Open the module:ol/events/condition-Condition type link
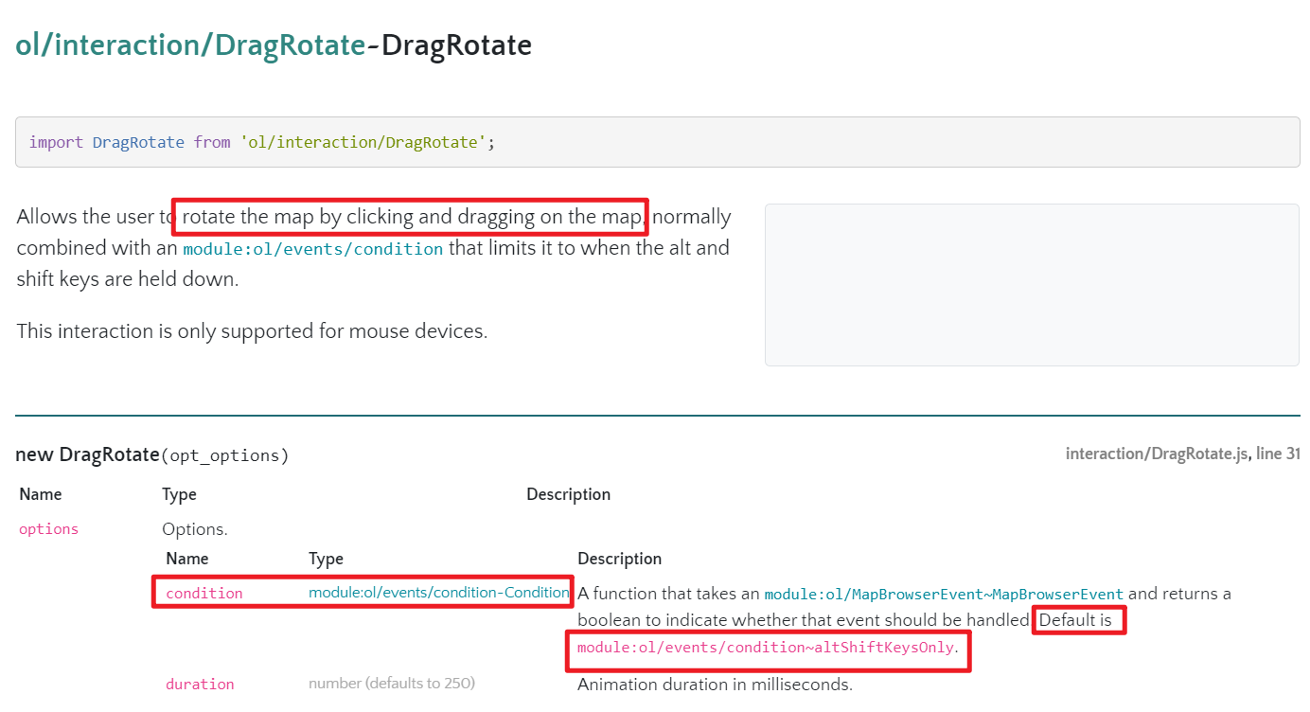Screen dimensions: 1310x712 coord(438,593)
